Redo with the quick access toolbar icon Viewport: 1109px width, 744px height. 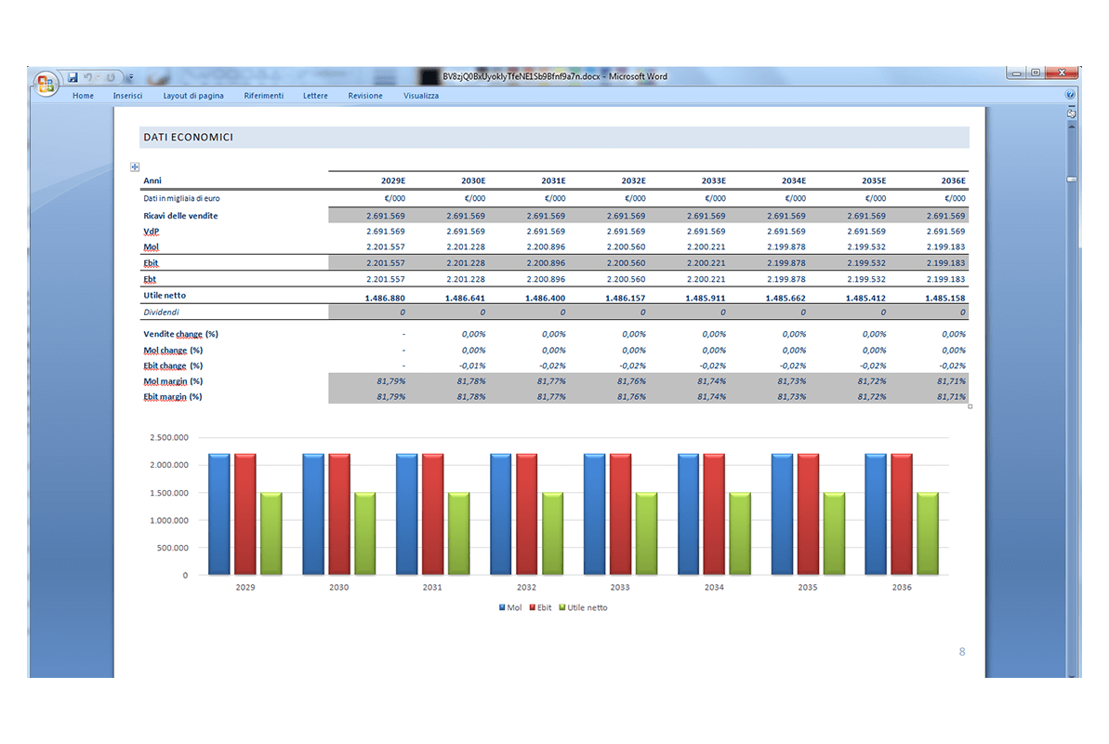[x=111, y=77]
